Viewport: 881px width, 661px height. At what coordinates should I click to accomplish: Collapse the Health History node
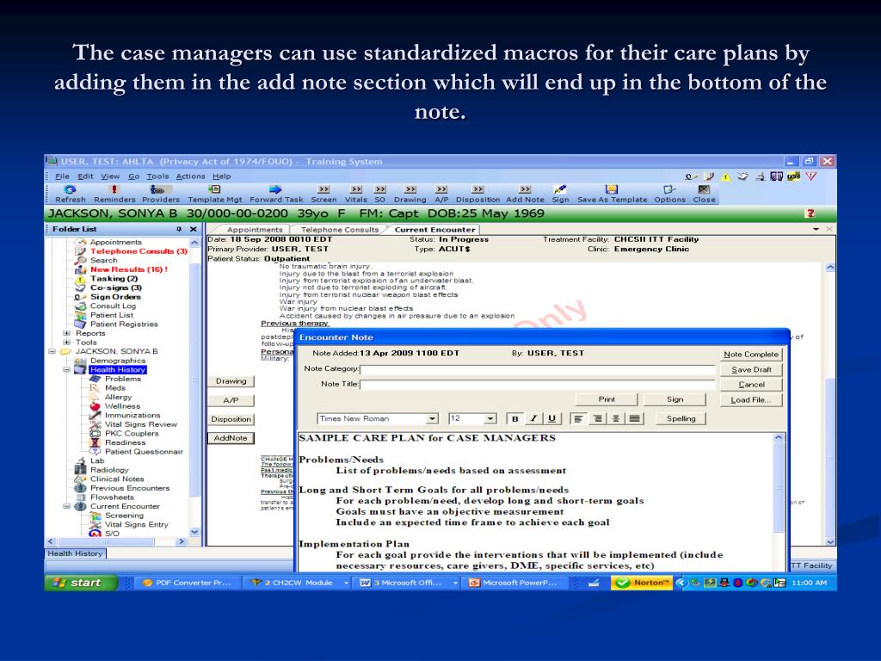click(x=66, y=370)
